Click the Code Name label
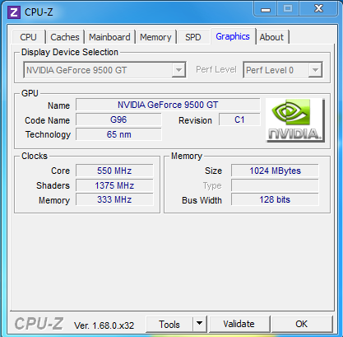This screenshot has height=337, width=343. tap(47, 120)
